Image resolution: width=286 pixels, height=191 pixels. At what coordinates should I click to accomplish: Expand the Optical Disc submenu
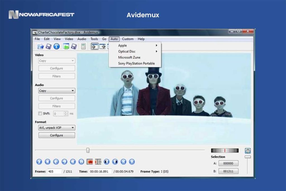coord(135,51)
